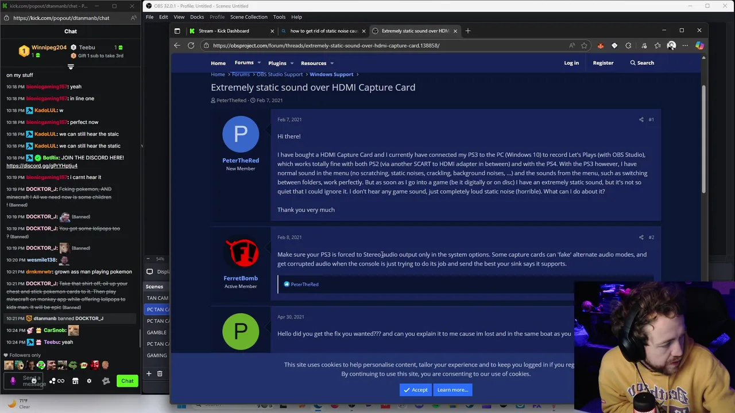Close the static noise search tab
The height and width of the screenshot is (413, 735).
(363, 31)
